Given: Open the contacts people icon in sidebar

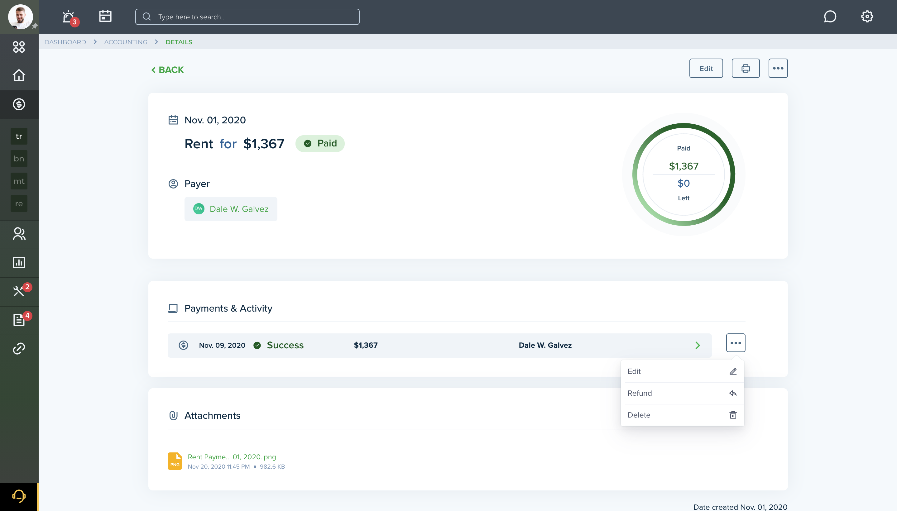Looking at the screenshot, I should coord(19,234).
